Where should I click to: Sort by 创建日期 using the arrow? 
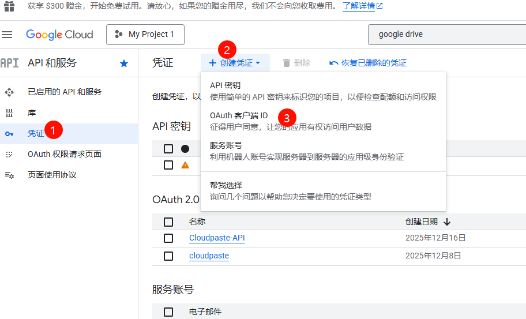[447, 222]
